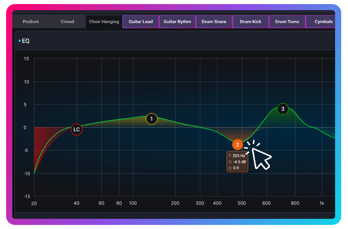This screenshot has height=229, width=348.
Task: Click the 500 Hz axis label
Action: tap(242, 203)
